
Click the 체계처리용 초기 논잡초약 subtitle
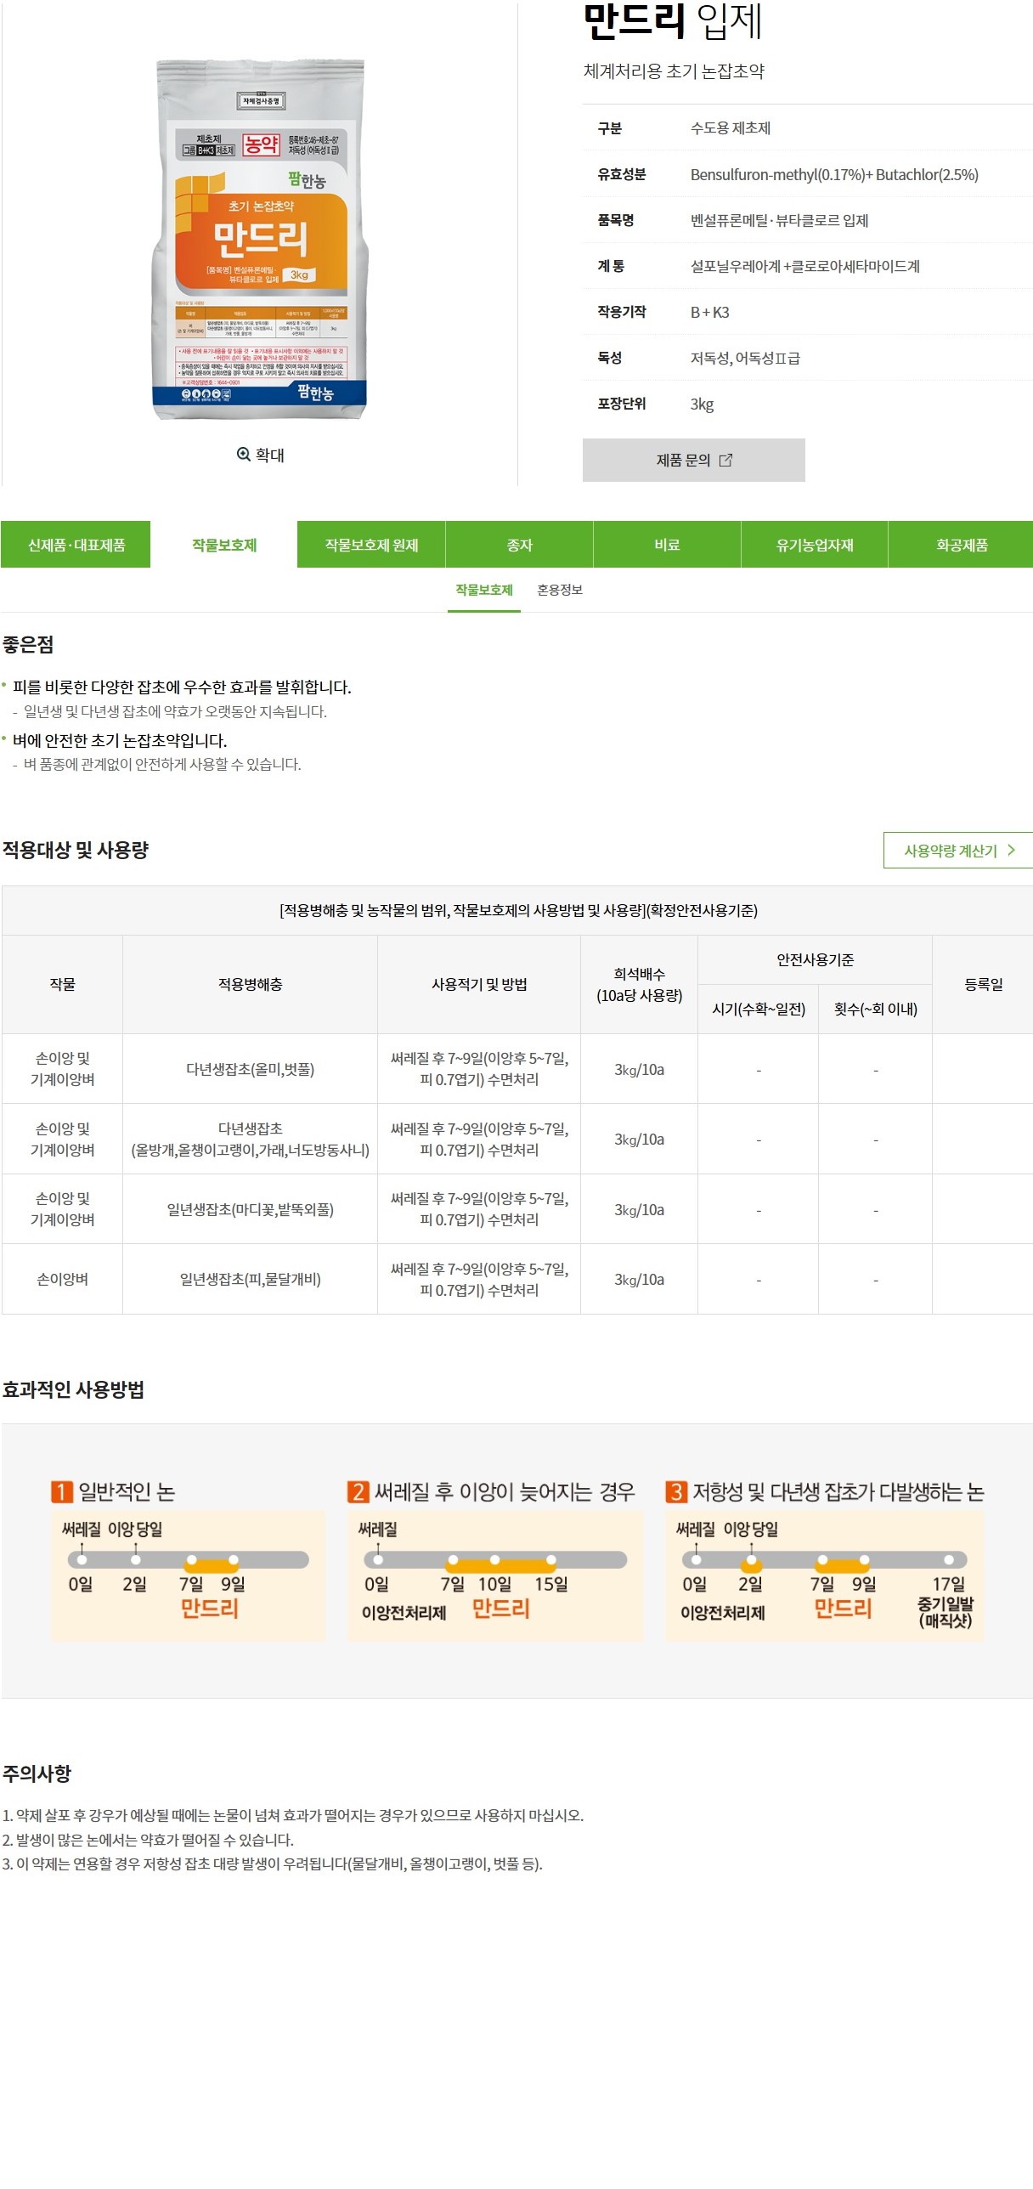[x=674, y=71]
